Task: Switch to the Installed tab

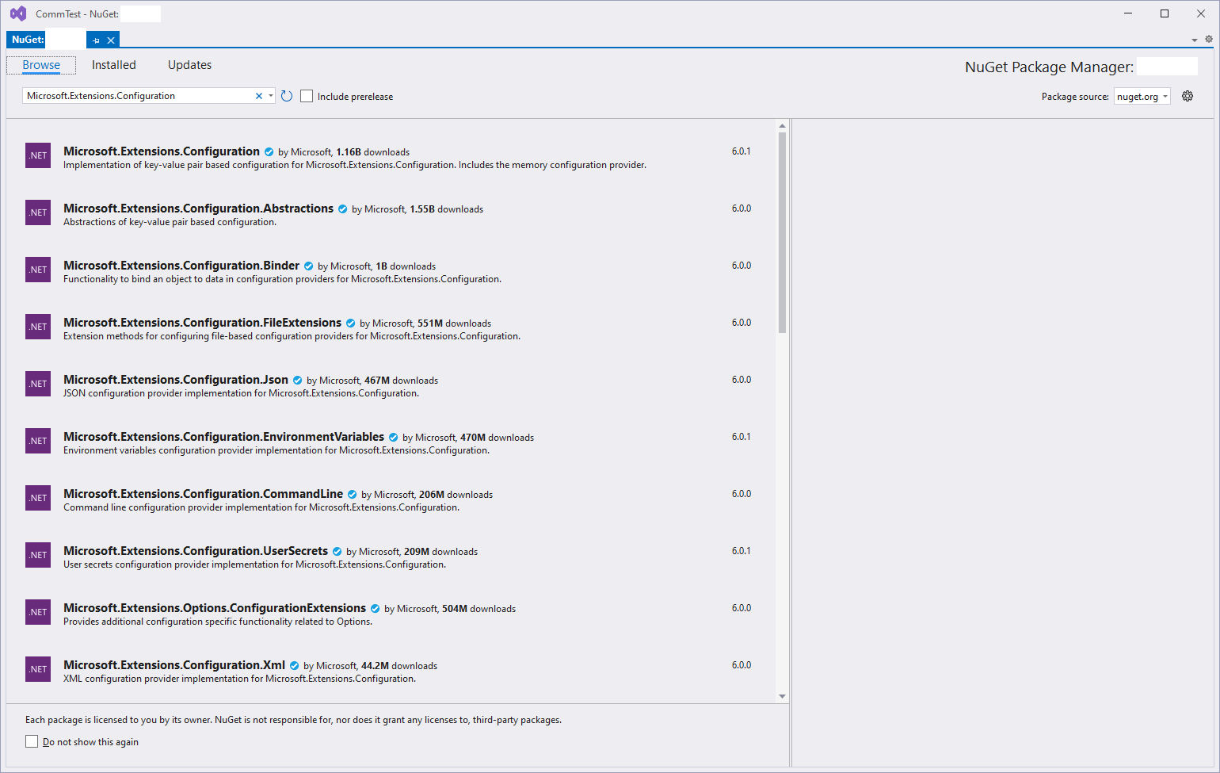Action: 114,65
